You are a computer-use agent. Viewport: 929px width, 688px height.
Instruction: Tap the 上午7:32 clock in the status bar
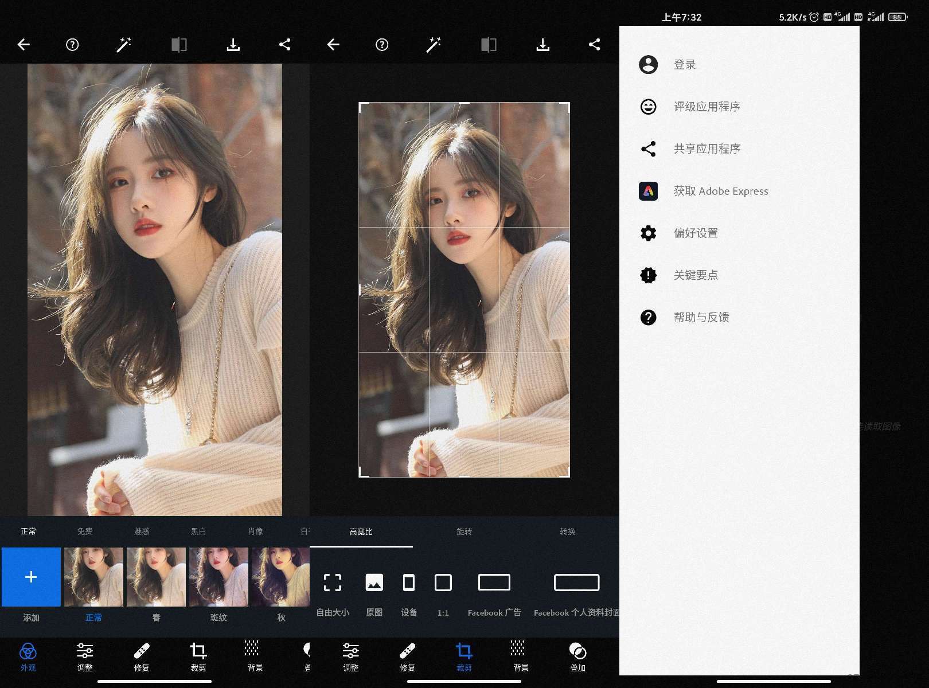point(682,17)
